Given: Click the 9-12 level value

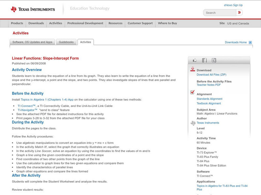Looking at the screenshot, I should point(199,133).
